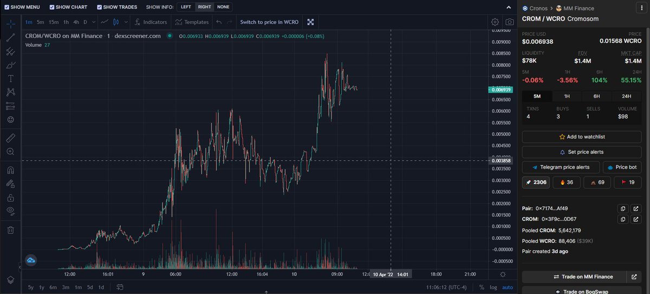Viewport: 650px width, 294px height.
Task: Switch stats to the 6H tab
Action: [597, 96]
